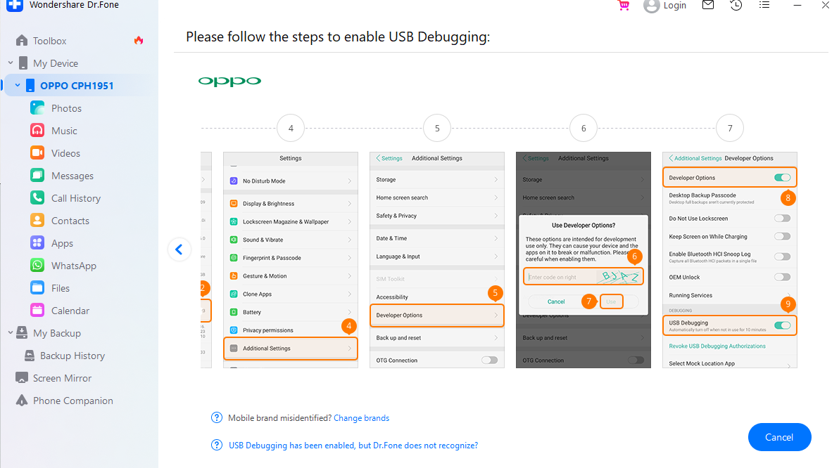Click the Calendar icon

[37, 310]
